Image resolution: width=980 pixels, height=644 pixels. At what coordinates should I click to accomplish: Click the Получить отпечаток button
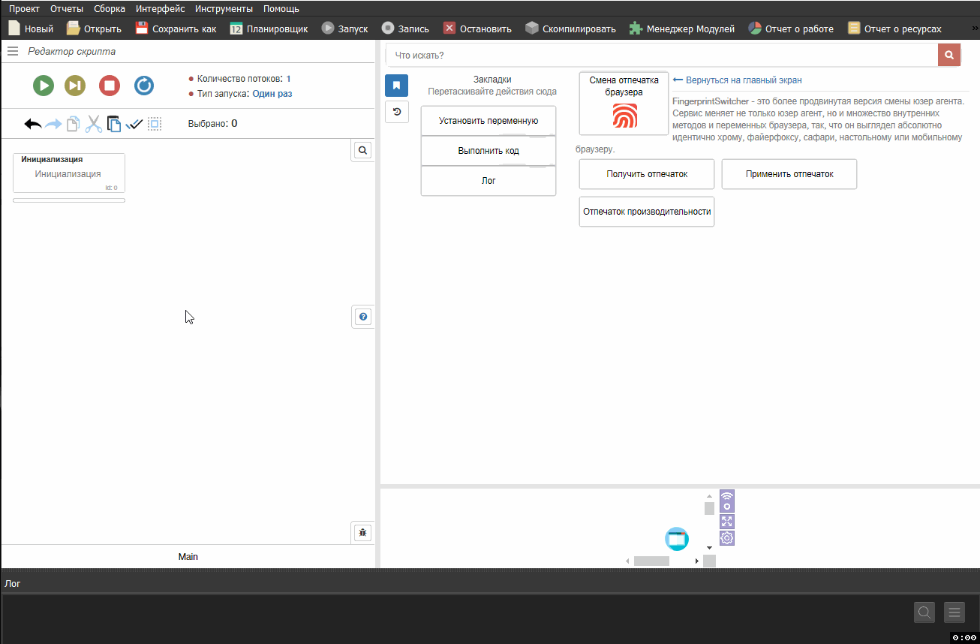coord(647,174)
